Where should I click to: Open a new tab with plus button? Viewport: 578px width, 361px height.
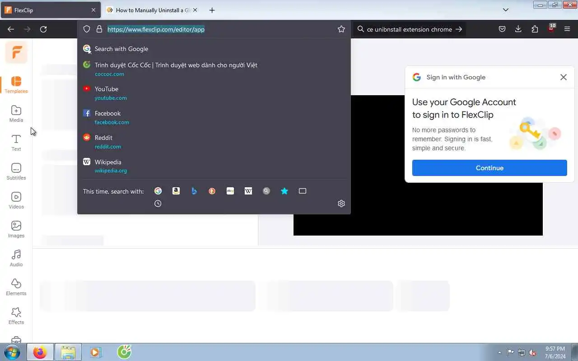pos(212,10)
